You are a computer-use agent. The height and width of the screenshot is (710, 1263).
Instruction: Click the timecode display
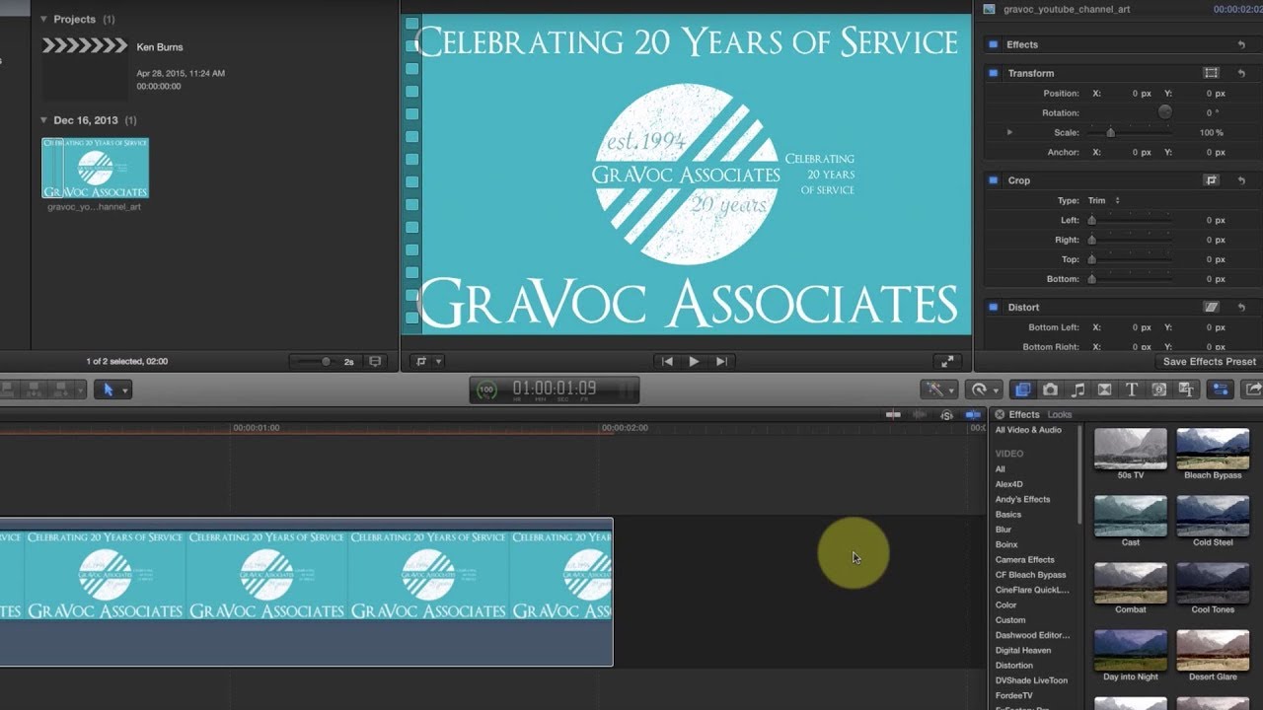point(554,390)
